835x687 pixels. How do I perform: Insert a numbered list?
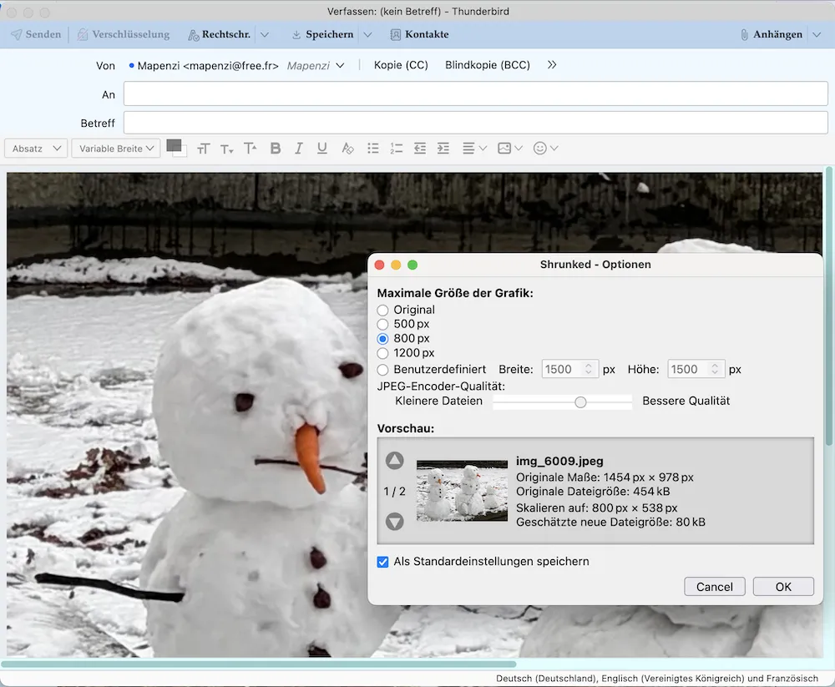point(397,148)
